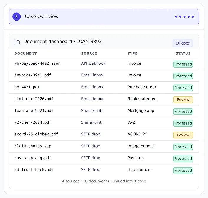Screen dimensions: 208x198
Task: Click the Image bundle type cell
Action: [x=141, y=146]
